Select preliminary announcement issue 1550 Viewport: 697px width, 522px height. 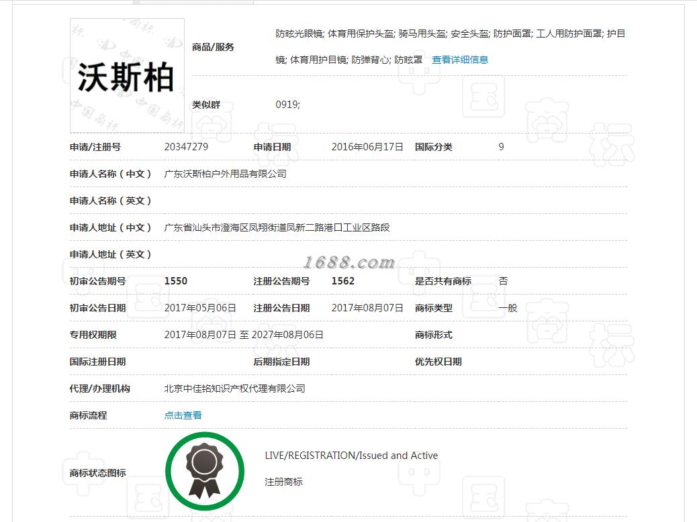(x=176, y=281)
